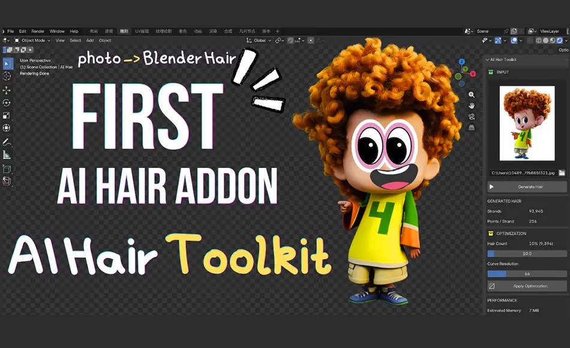570x348 pixels.
Task: Toggle snapping magnet icon
Action: coord(290,40)
